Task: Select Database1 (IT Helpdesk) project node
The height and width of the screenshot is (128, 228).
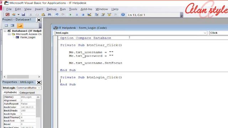Action: (x=26, y=31)
